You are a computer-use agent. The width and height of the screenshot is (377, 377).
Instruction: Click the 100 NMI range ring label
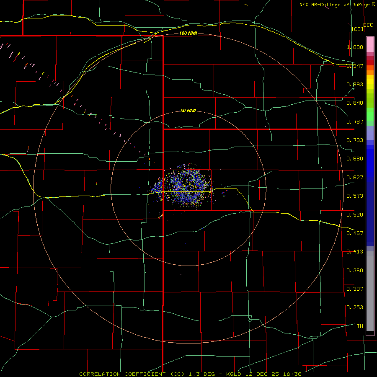coord(188,33)
